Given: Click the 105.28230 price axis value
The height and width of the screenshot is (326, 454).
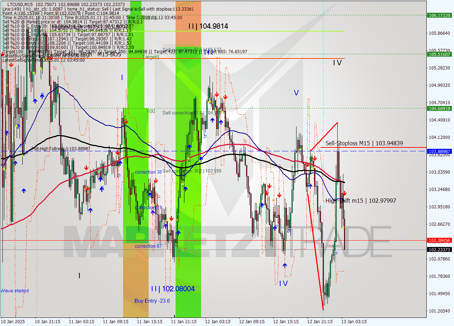Looking at the screenshot, I should coord(439,68).
